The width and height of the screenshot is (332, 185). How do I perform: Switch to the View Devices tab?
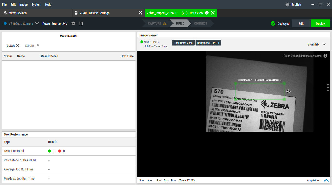click(36, 13)
